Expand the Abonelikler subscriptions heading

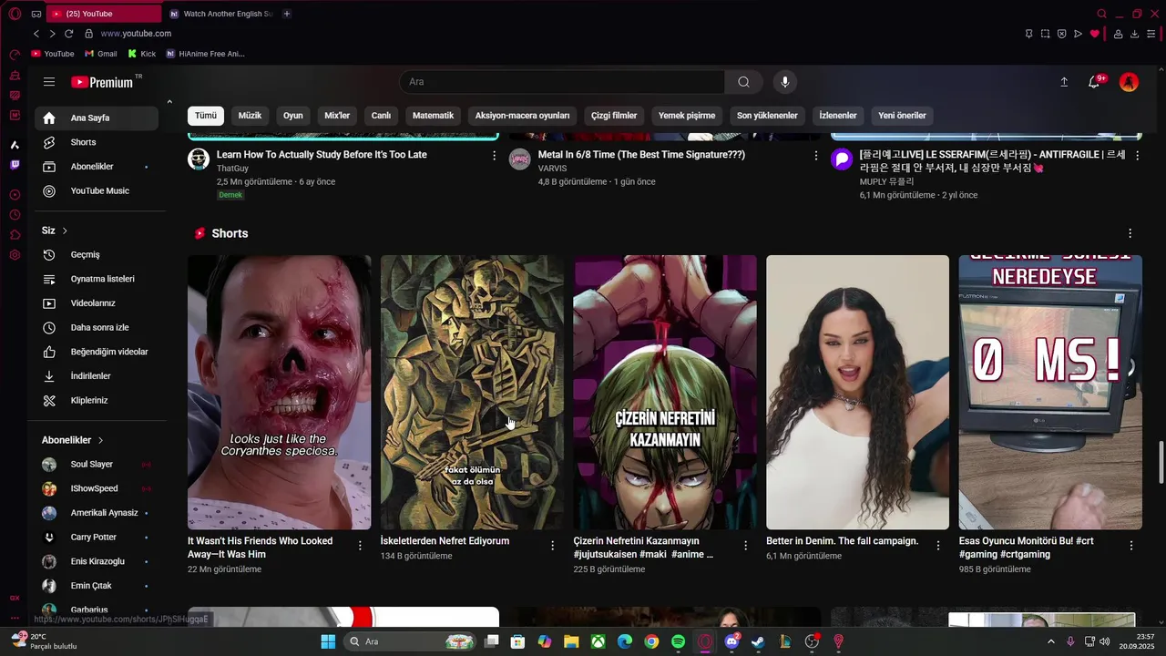(73, 440)
